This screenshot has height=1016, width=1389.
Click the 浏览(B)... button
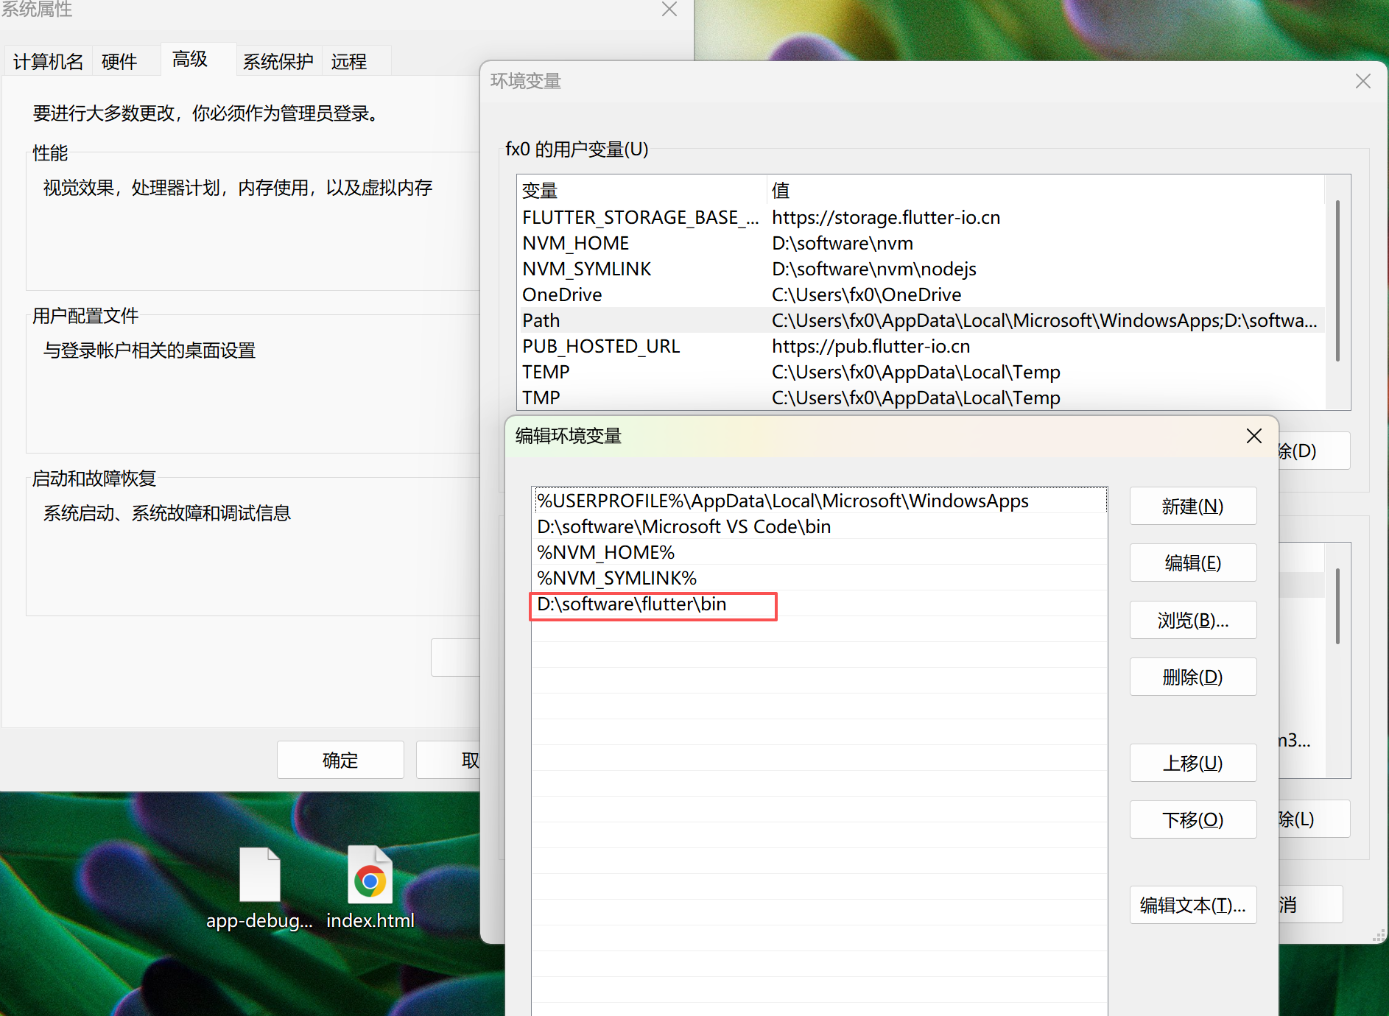[x=1192, y=620]
